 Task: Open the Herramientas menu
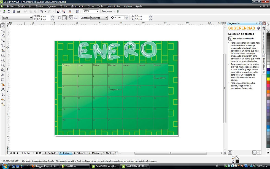(x=113, y=6)
